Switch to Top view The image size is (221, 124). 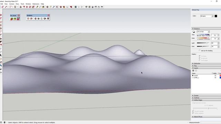coord(89,7)
